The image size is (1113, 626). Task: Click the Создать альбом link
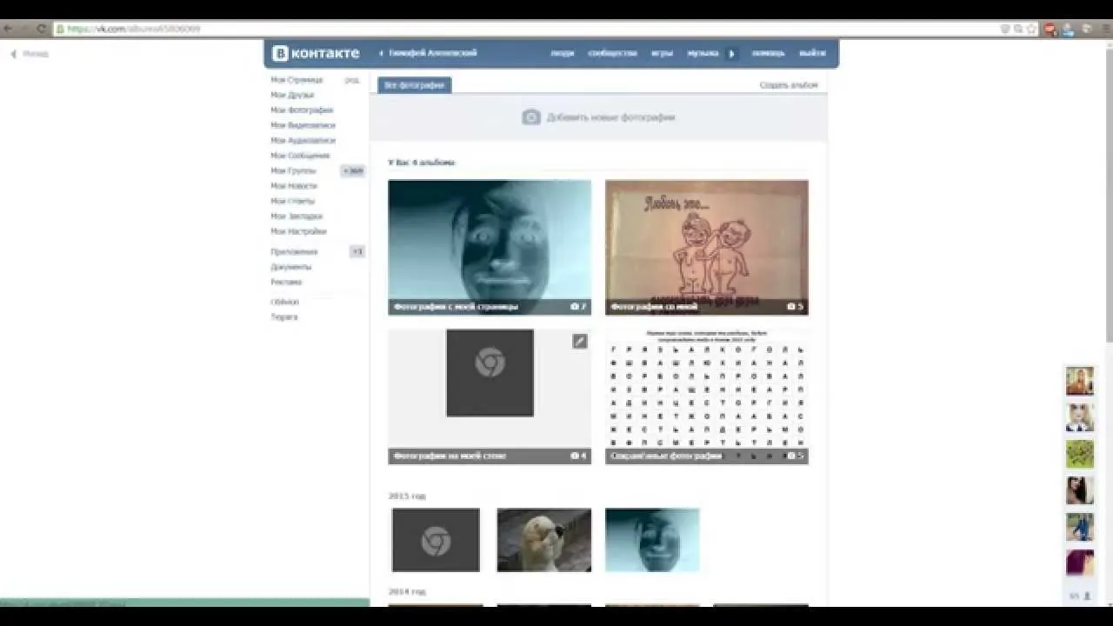pos(789,85)
